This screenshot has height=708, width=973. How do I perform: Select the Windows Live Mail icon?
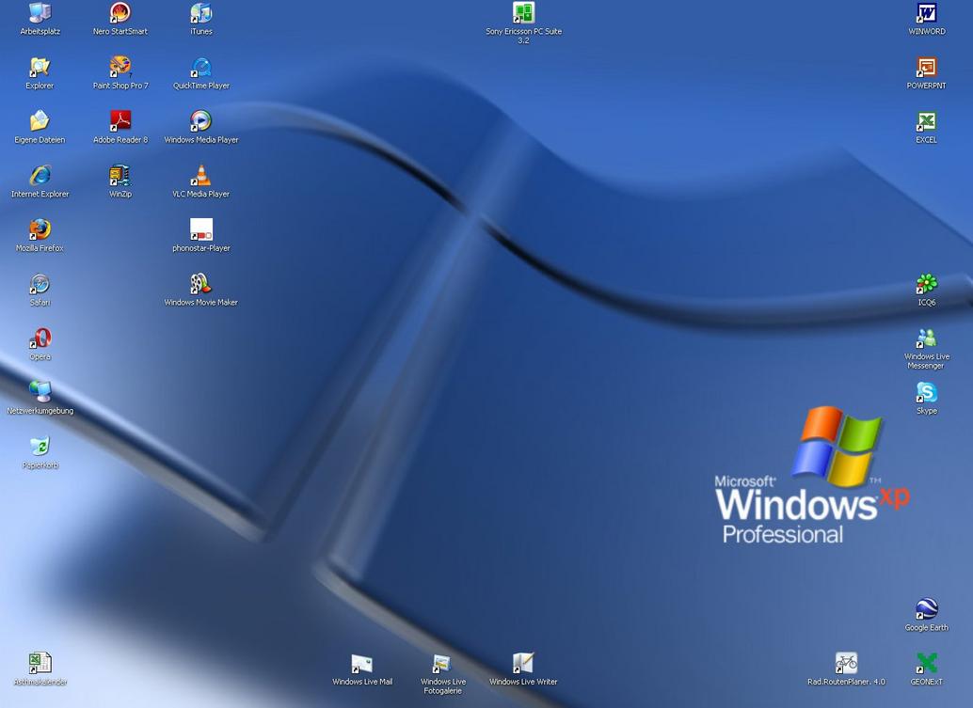362,664
